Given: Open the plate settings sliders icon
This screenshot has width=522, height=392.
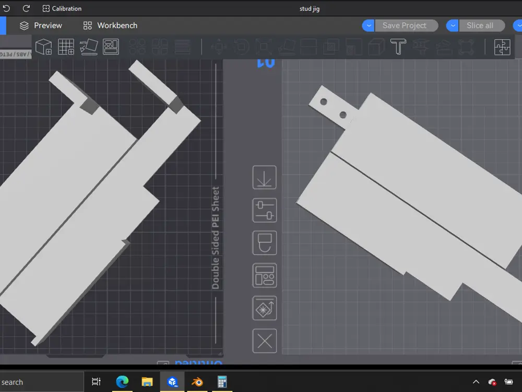Looking at the screenshot, I should 265,210.
